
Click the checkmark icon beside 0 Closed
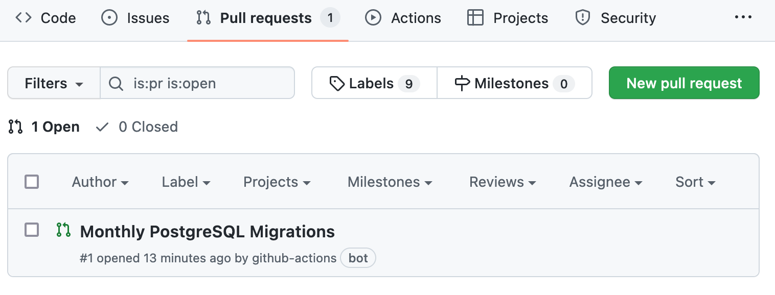click(x=102, y=127)
